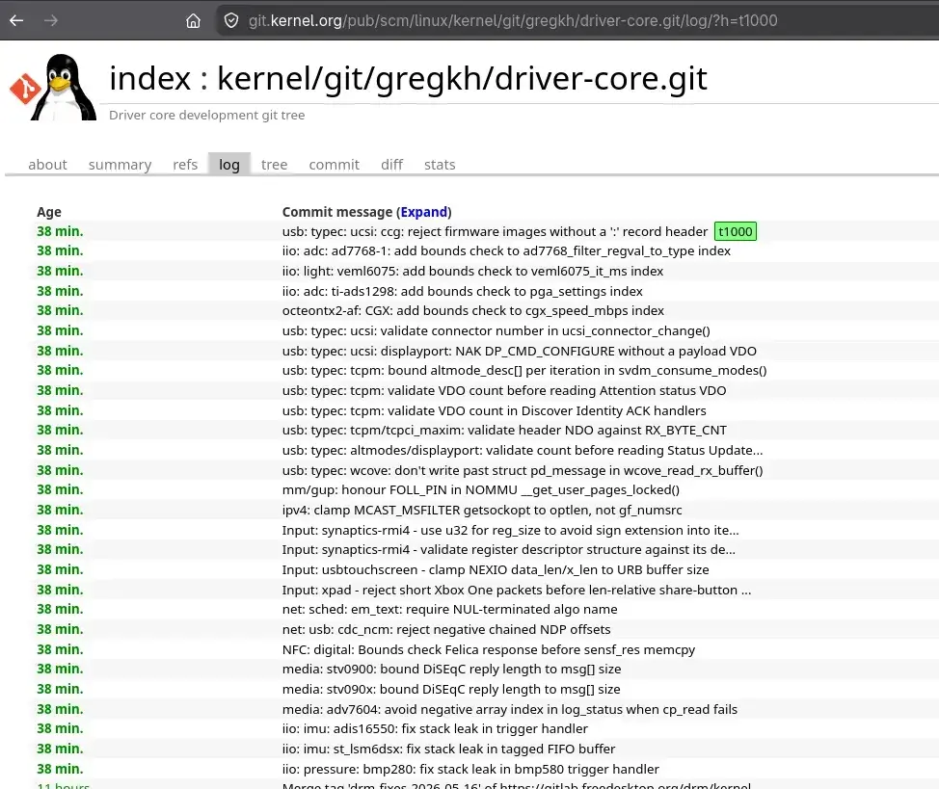Open commit 'usbtouchscreen - clamp NEXIO data_len'
Screen dimensions: 939x789
[x=496, y=570]
